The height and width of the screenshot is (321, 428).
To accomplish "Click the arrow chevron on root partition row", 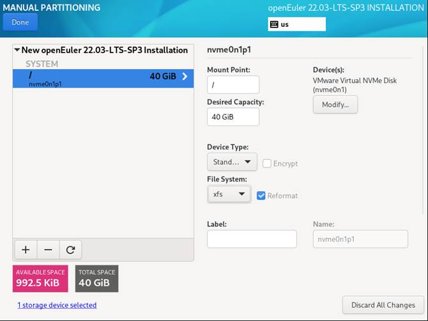I will click(185, 77).
